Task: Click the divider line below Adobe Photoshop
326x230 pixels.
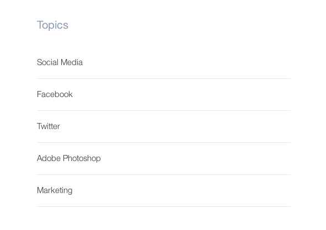Action: (164, 175)
